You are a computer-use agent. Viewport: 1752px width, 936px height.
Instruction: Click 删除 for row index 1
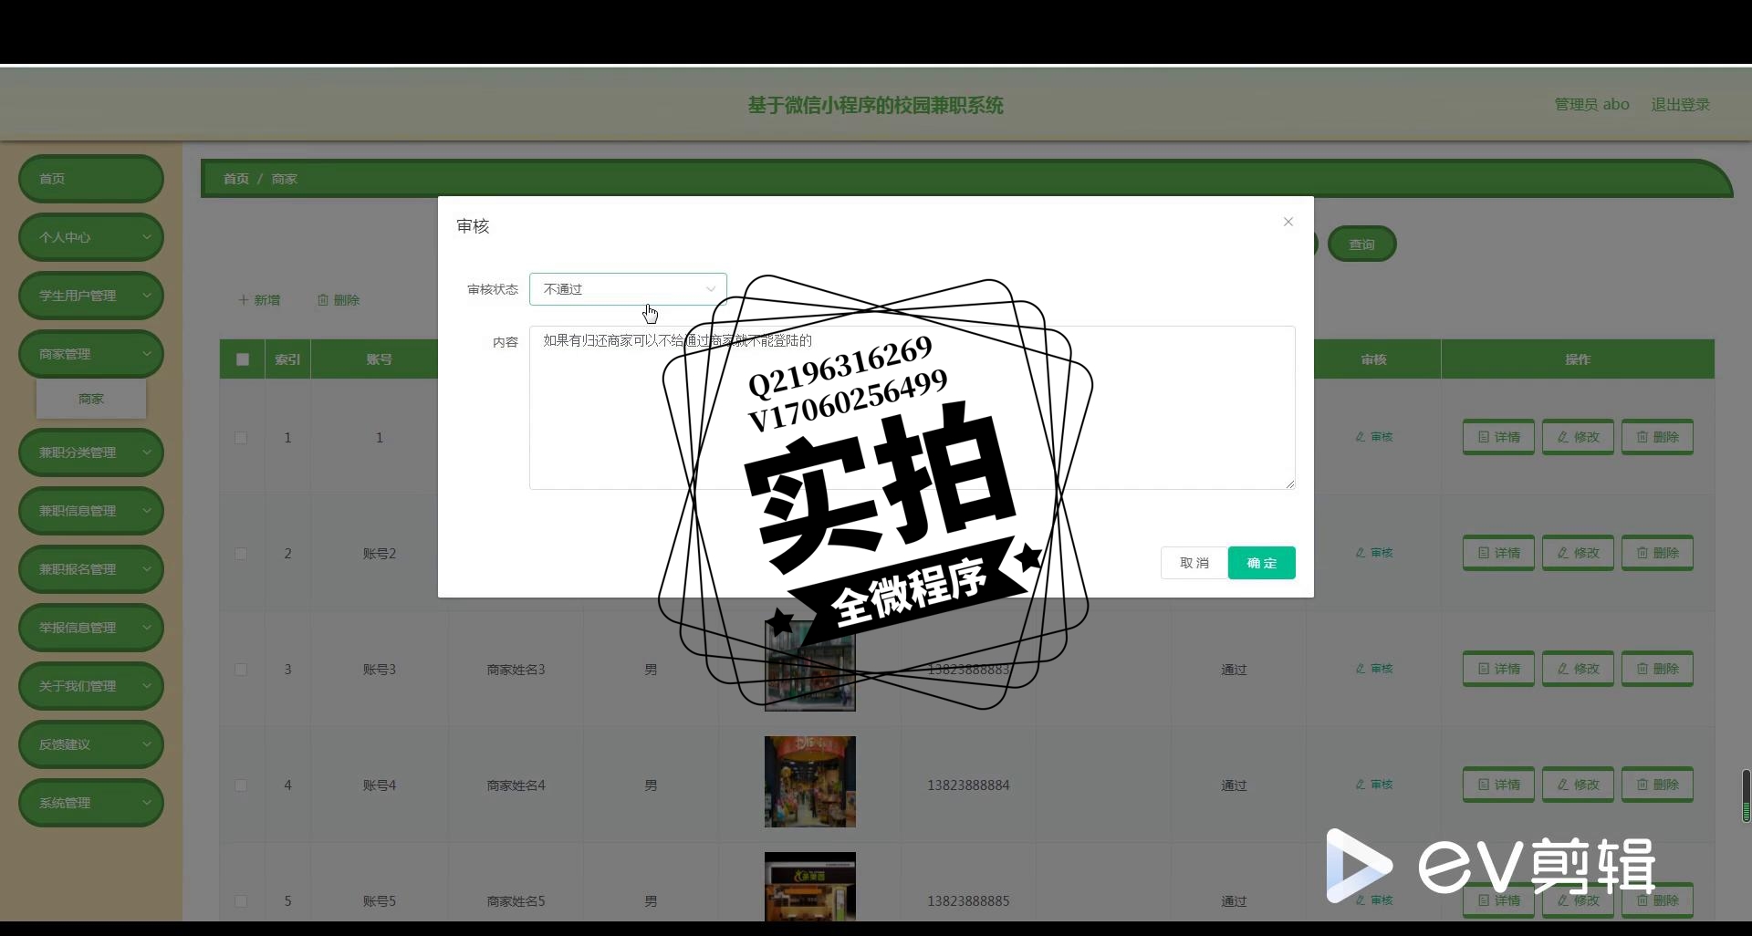[x=1657, y=437]
